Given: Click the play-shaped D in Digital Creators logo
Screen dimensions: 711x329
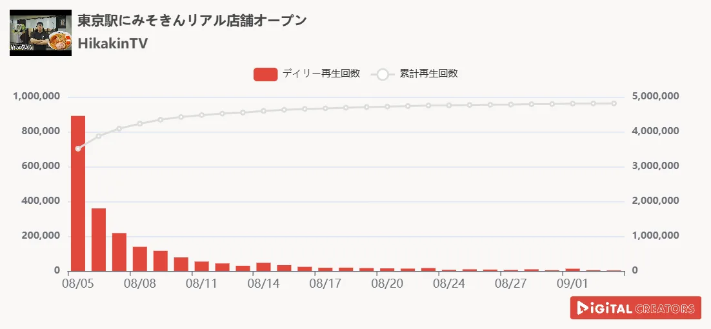Looking at the screenshot, I should pyautogui.click(x=583, y=308).
